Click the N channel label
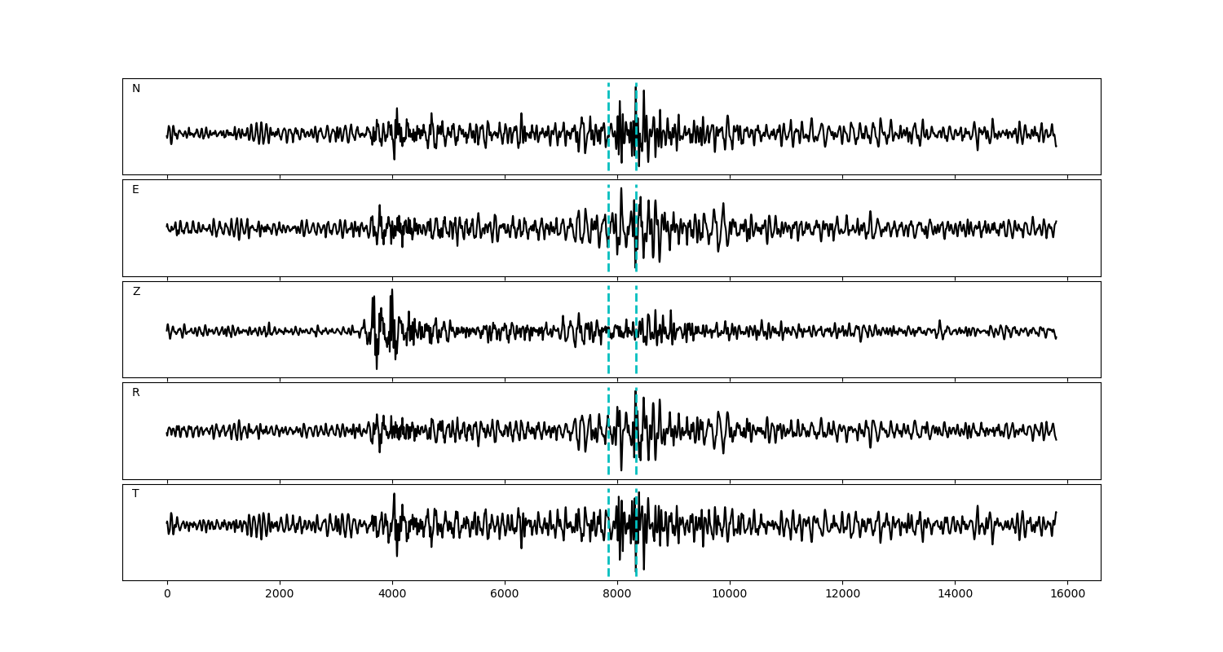Image resolution: width=1223 pixels, height=652 pixels. tap(136, 89)
